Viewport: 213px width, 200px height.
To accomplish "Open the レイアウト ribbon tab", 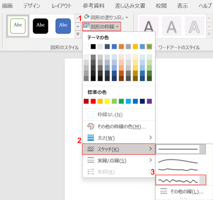I will coord(62,6).
